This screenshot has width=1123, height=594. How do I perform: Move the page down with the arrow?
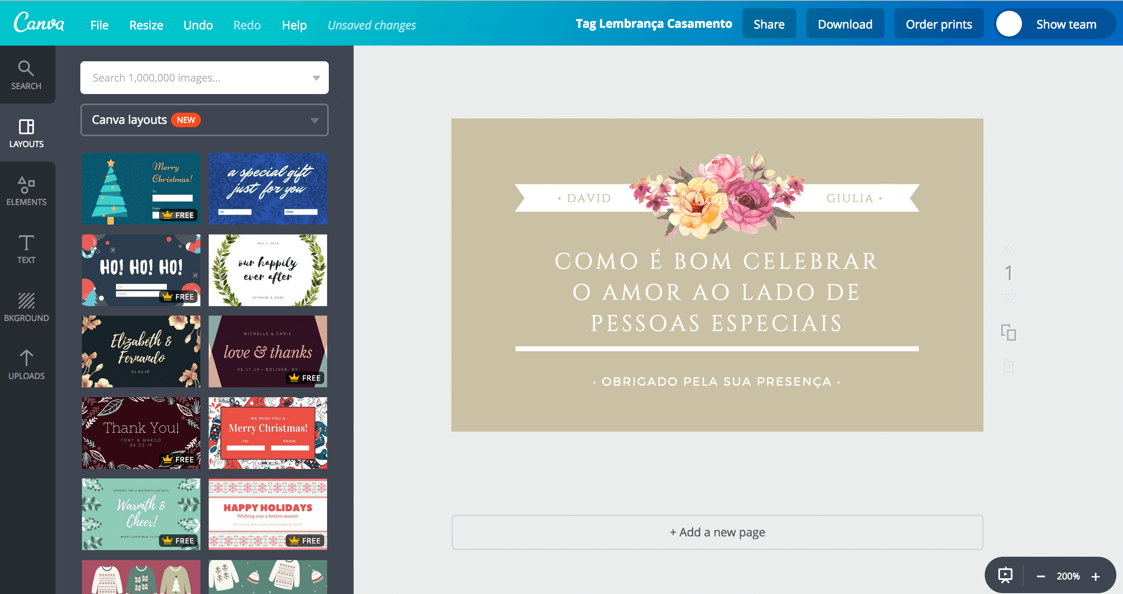1008,298
